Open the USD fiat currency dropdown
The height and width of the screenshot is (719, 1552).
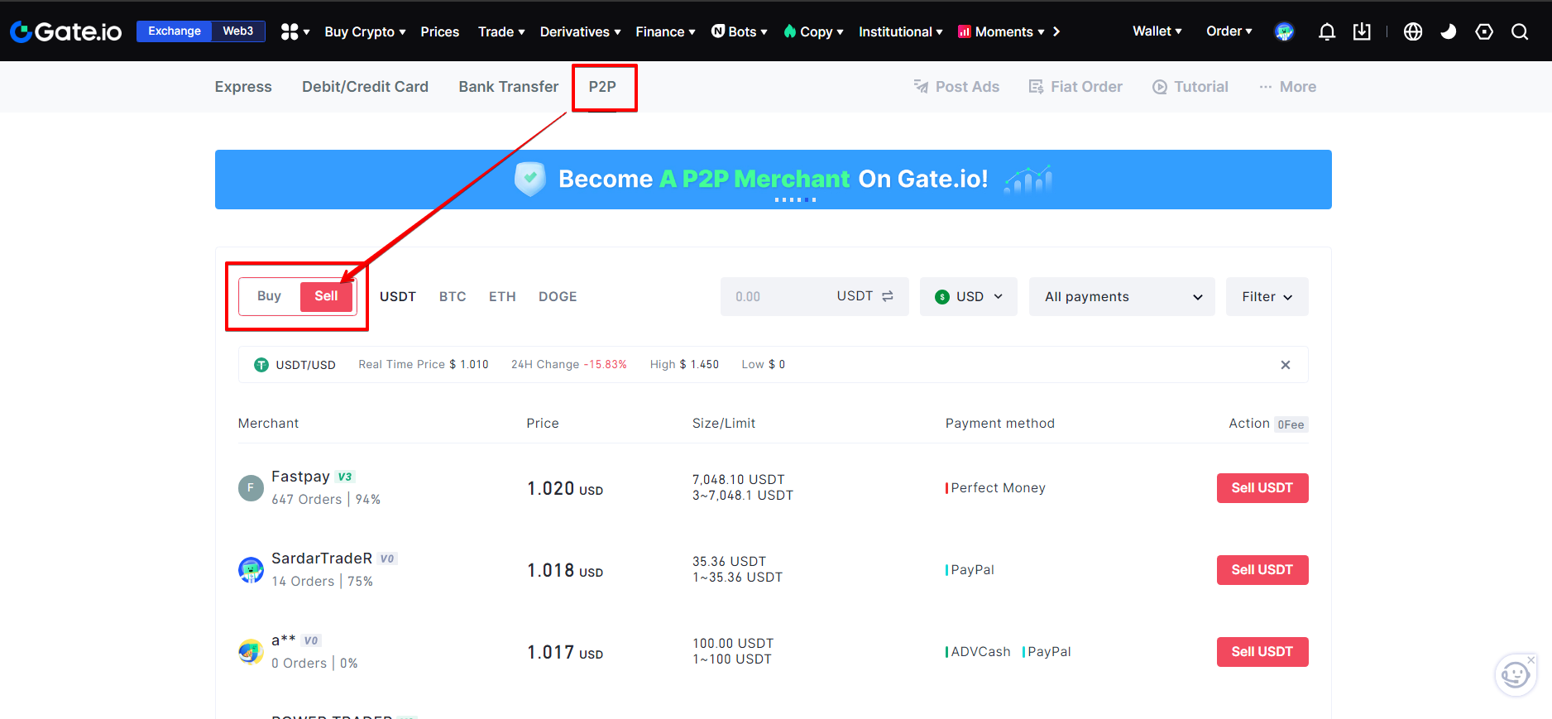[969, 296]
